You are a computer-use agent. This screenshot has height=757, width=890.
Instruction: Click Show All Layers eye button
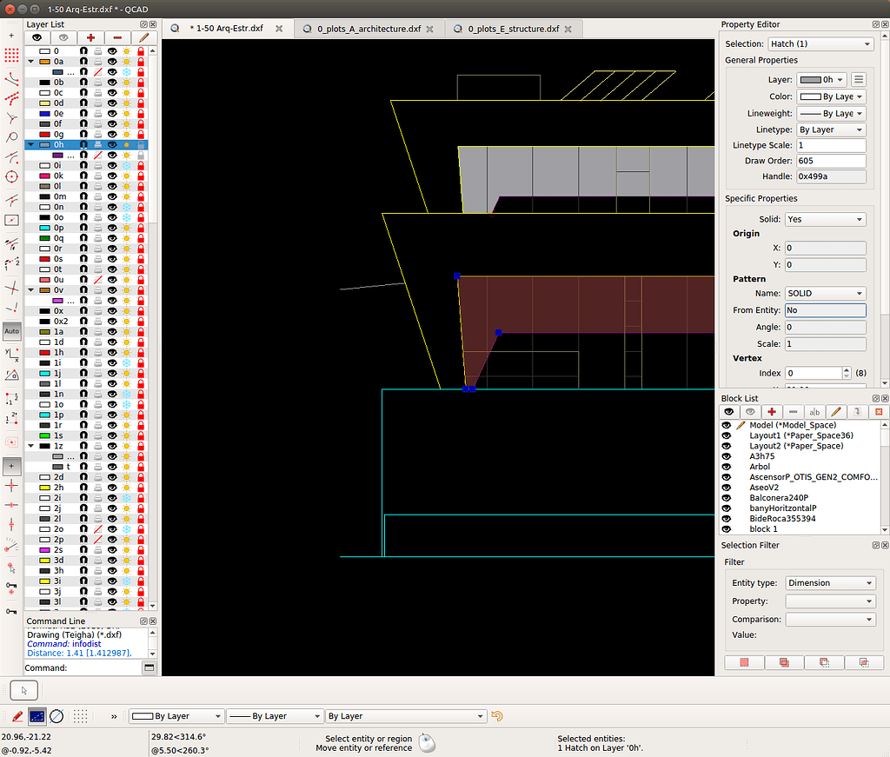click(x=37, y=37)
